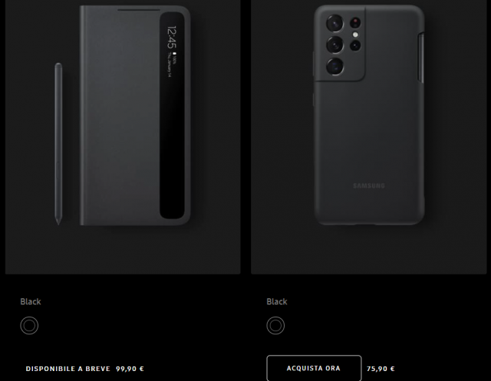
Task: Select the Black color swatch under the Clear View cover
Action: (x=29, y=325)
